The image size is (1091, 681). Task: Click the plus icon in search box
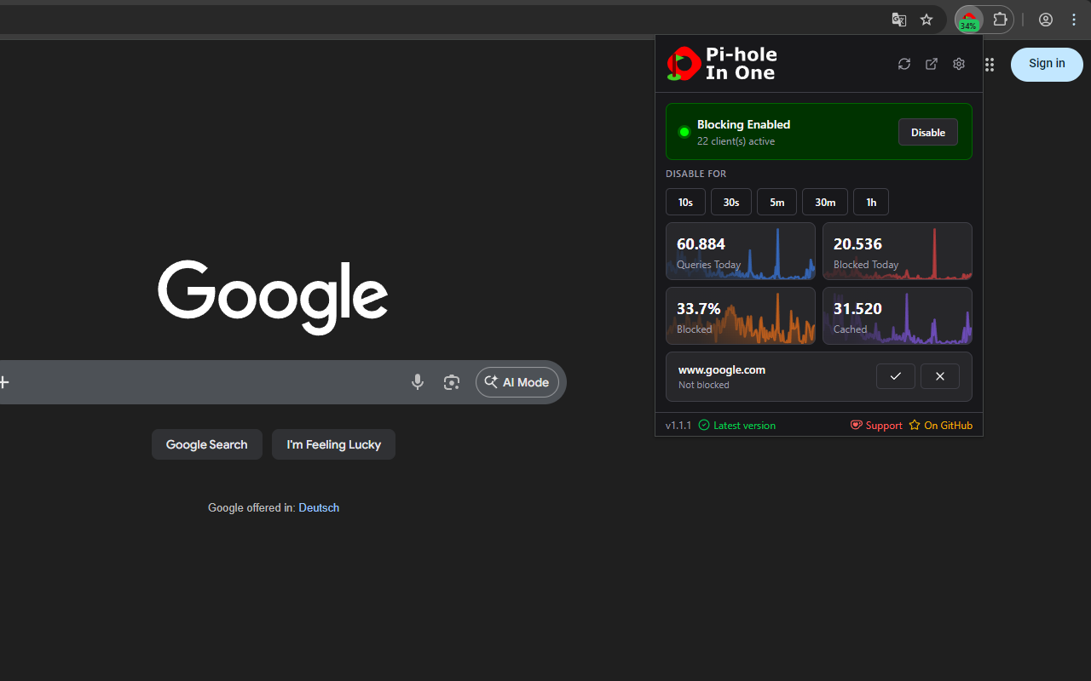[x=3, y=382]
